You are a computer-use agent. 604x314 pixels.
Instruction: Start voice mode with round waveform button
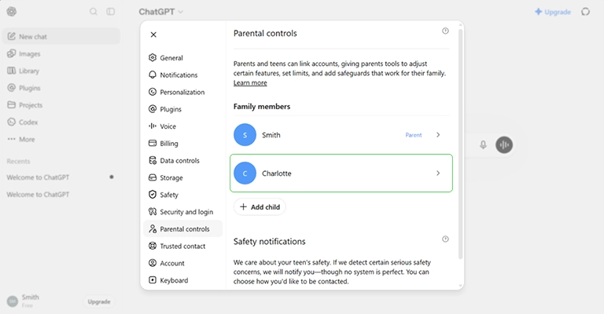click(x=504, y=145)
